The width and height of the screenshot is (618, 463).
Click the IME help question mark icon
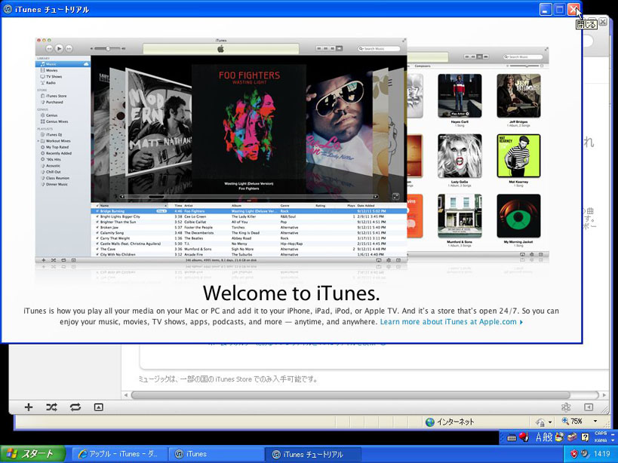[x=586, y=437]
